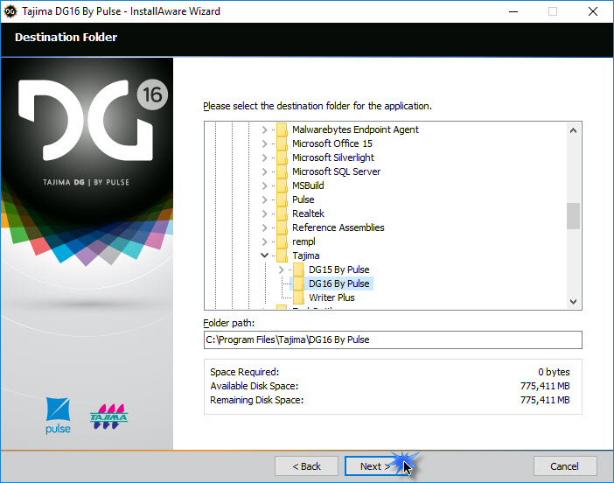The width and height of the screenshot is (614, 483).
Task: Select the Writer Plus folder name
Action: [x=331, y=297]
